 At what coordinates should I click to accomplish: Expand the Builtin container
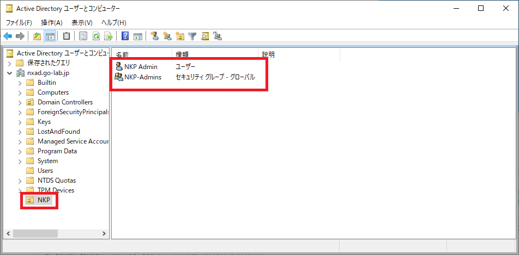pyautogui.click(x=20, y=83)
